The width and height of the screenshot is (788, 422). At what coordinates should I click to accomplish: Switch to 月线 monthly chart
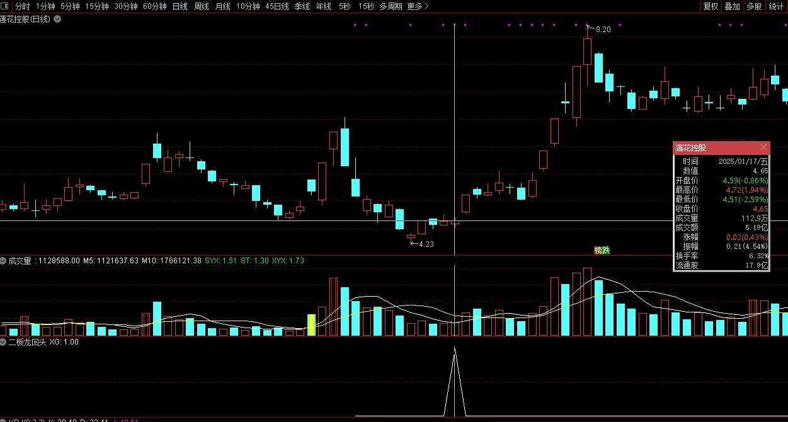222,6
